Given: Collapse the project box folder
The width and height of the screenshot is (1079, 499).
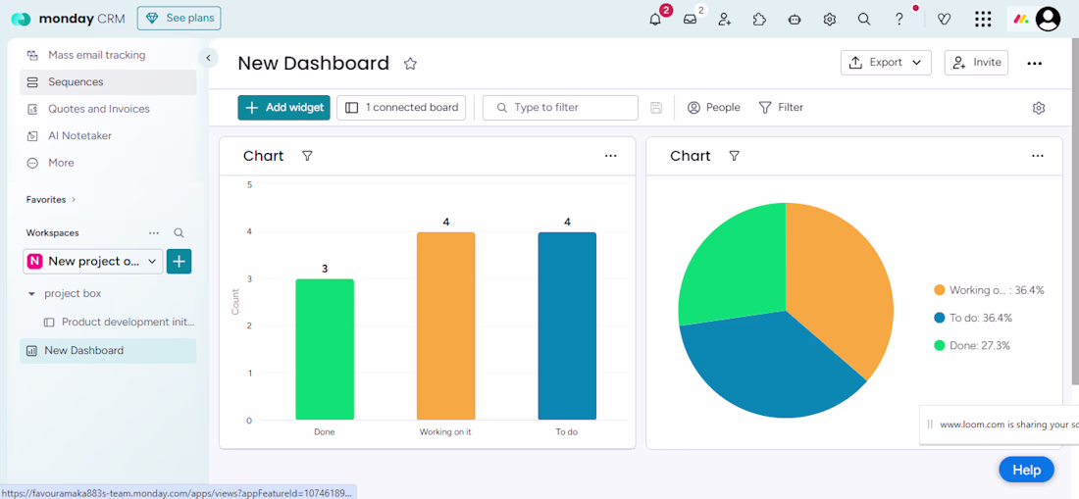Looking at the screenshot, I should [31, 293].
